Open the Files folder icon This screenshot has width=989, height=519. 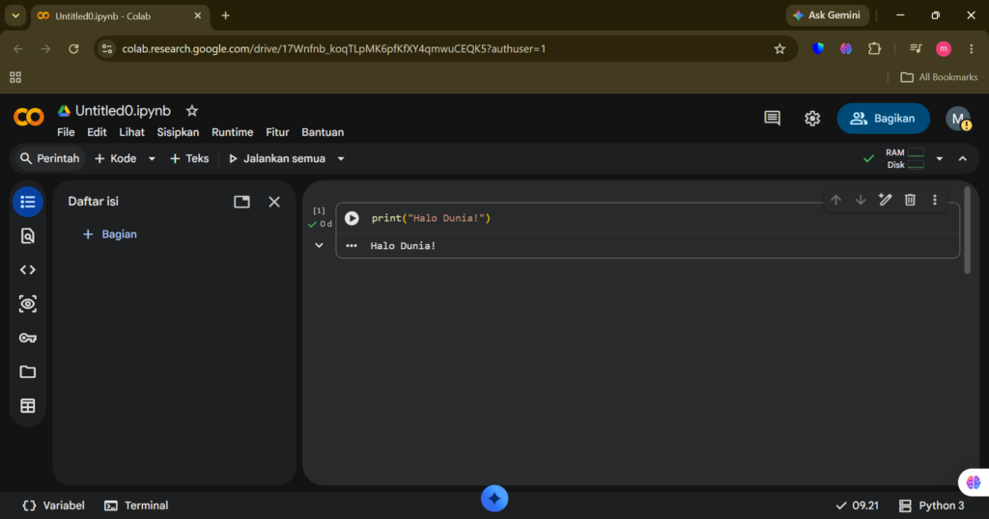point(28,372)
